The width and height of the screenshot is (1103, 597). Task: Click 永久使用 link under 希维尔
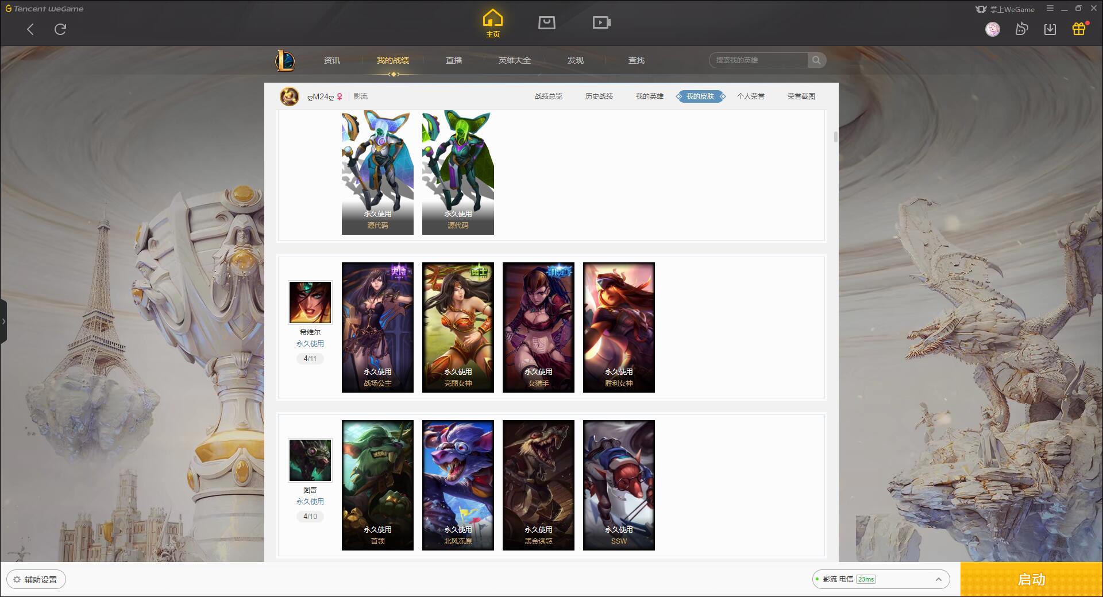tap(310, 343)
